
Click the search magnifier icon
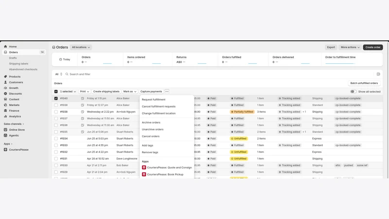tap(67, 74)
